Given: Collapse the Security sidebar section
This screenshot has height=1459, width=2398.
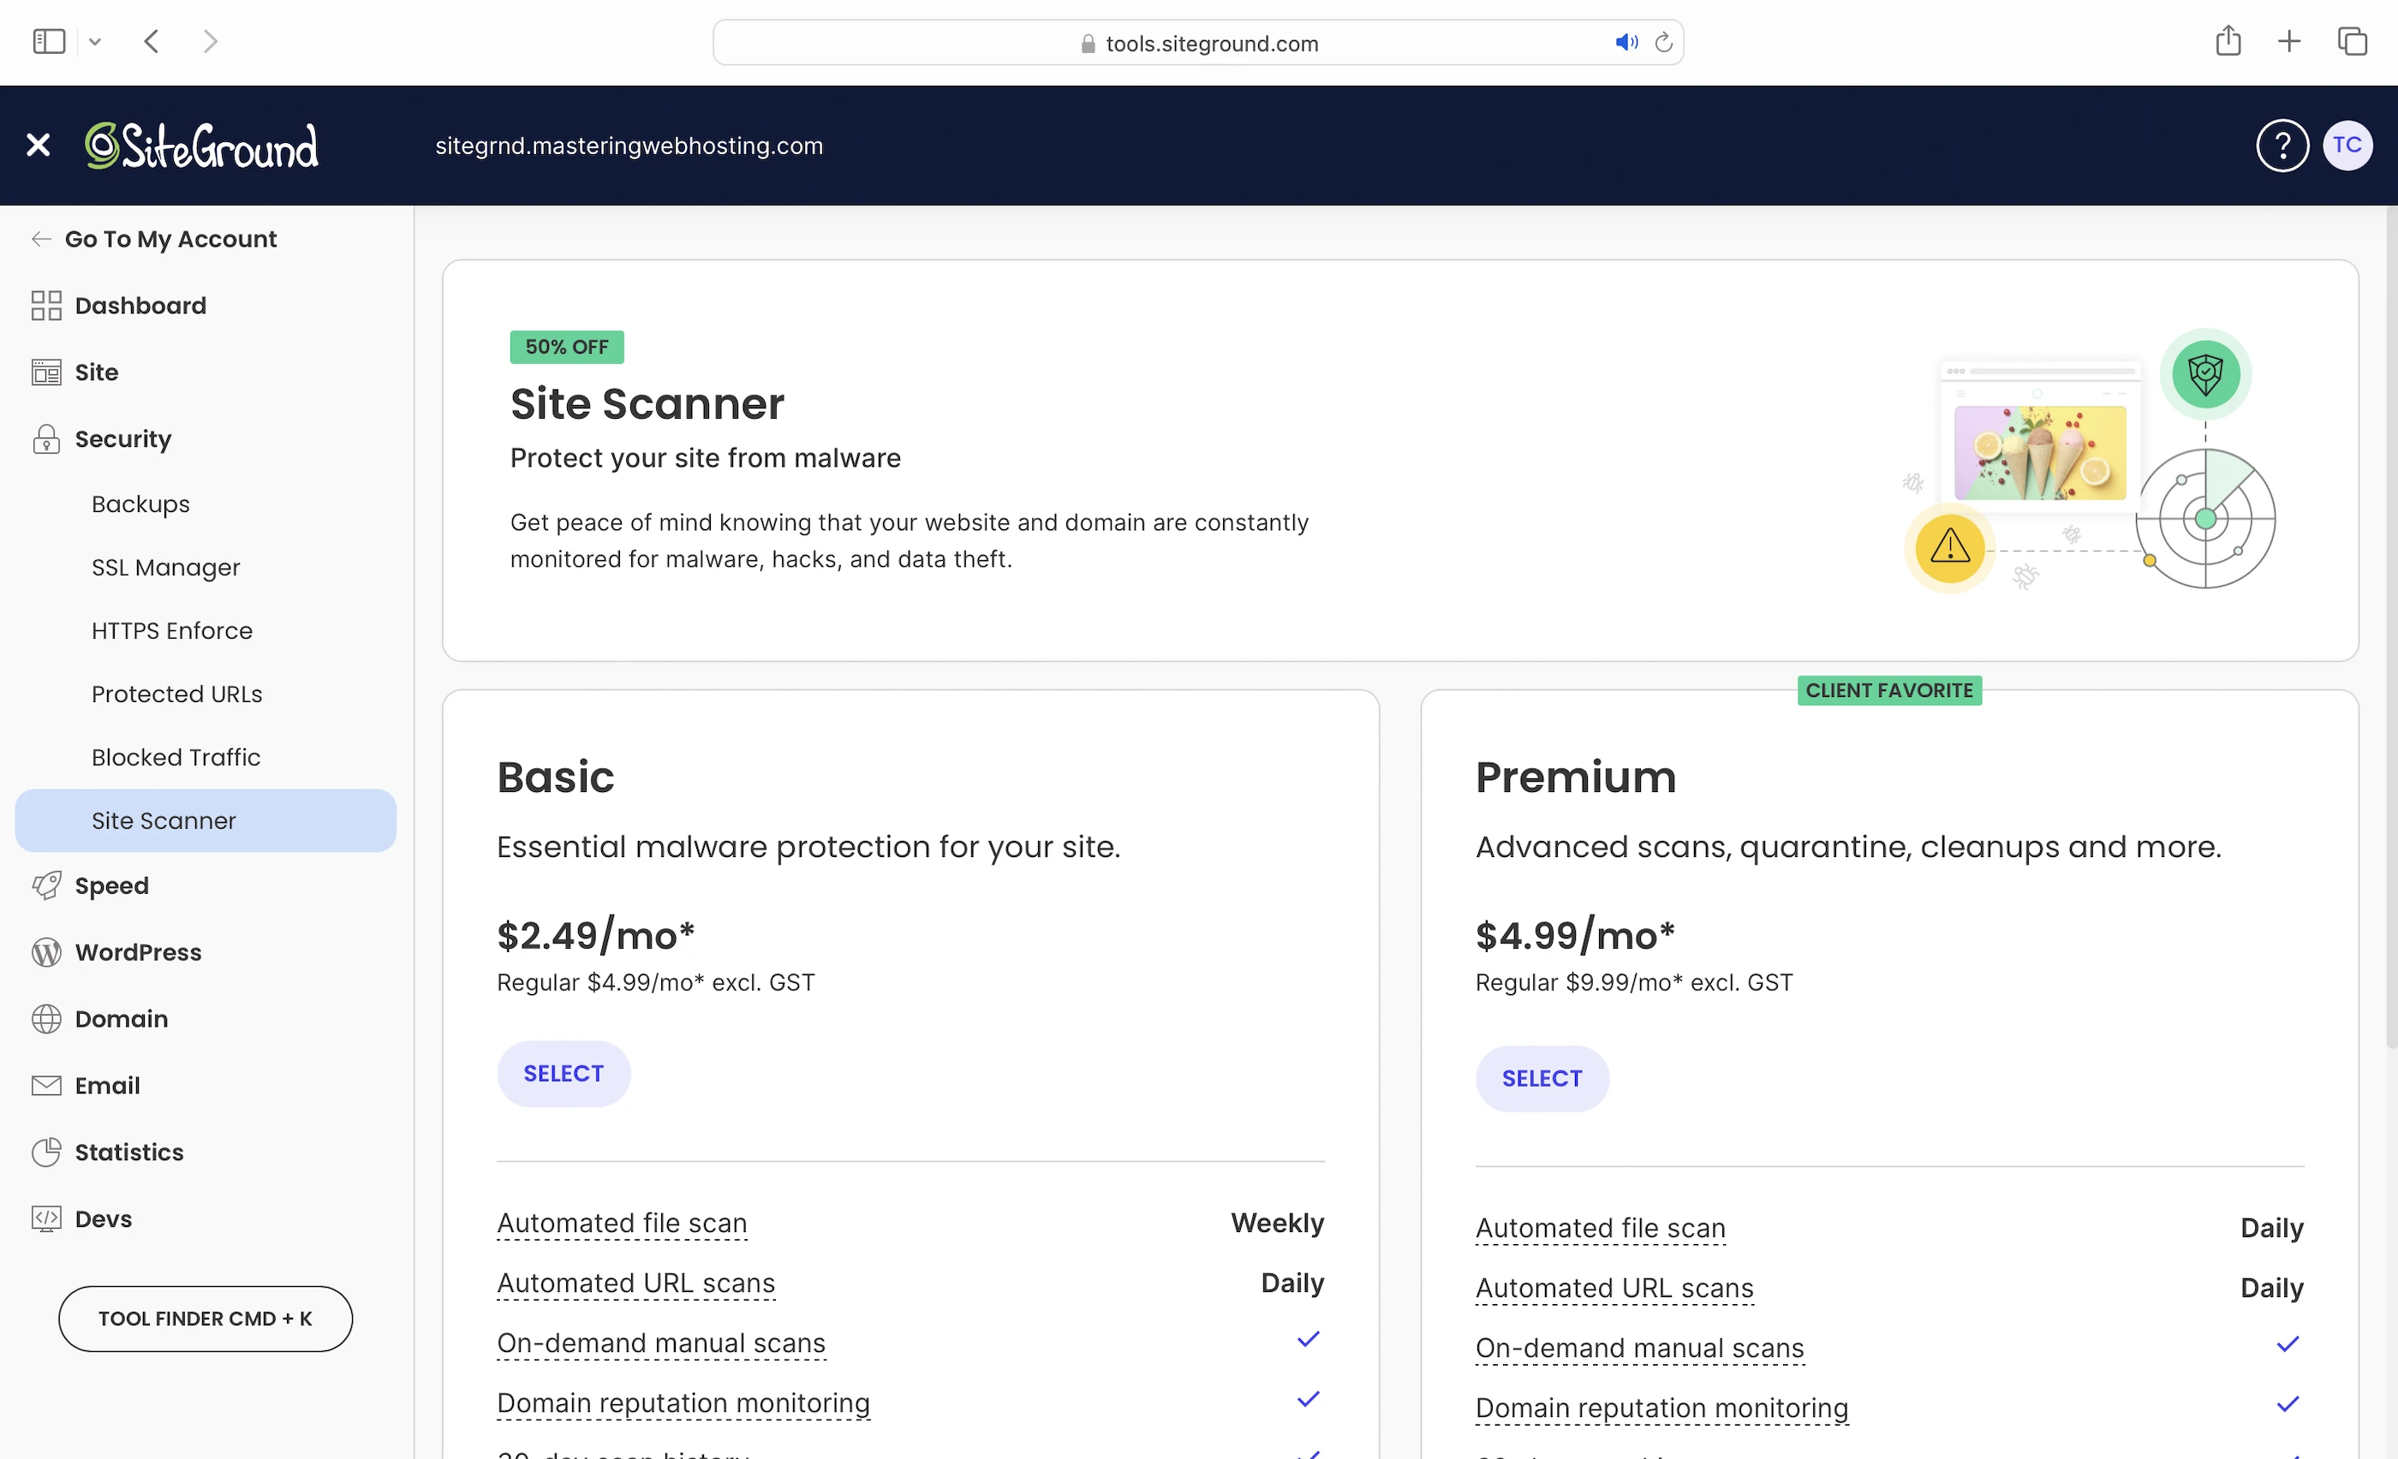Looking at the screenshot, I should coord(122,439).
